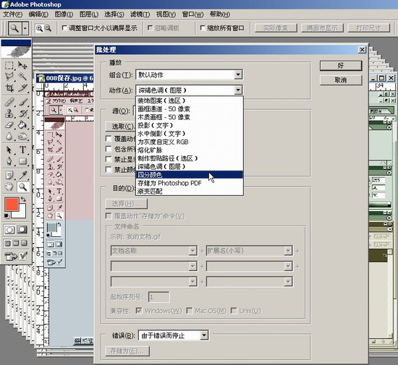This screenshot has width=398, height=365.
Task: Click the 满画布显示 button
Action: click(x=322, y=28)
